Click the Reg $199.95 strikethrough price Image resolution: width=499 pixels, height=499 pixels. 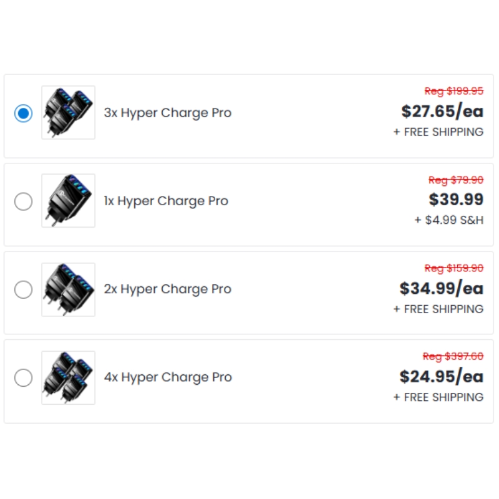pyautogui.click(x=454, y=91)
